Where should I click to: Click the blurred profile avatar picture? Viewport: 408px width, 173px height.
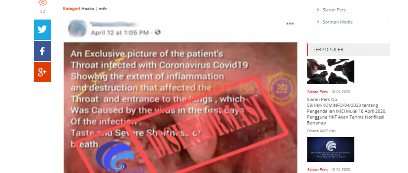tap(78, 28)
